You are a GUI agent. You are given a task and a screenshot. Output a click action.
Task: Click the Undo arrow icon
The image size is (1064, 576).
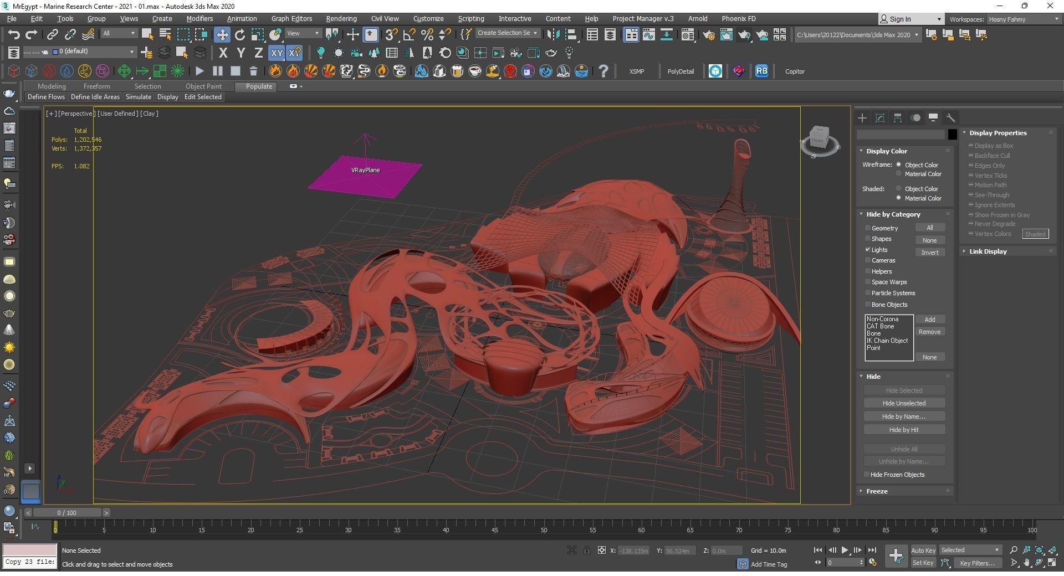click(13, 34)
